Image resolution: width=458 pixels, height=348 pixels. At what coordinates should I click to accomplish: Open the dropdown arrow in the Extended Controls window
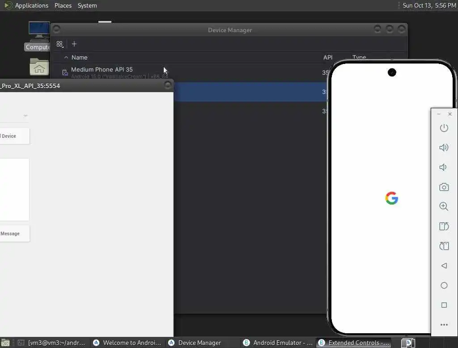tap(25, 116)
